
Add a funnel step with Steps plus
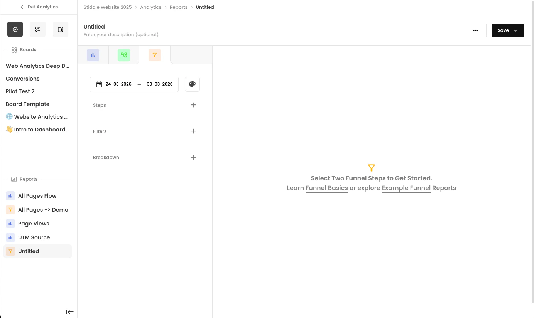click(x=194, y=105)
